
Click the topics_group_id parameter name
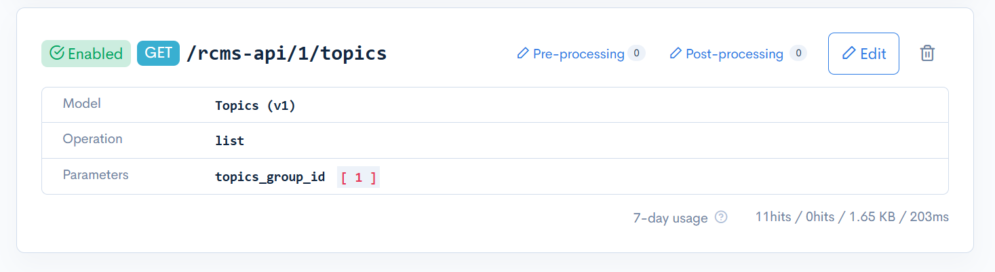pyautogui.click(x=270, y=177)
